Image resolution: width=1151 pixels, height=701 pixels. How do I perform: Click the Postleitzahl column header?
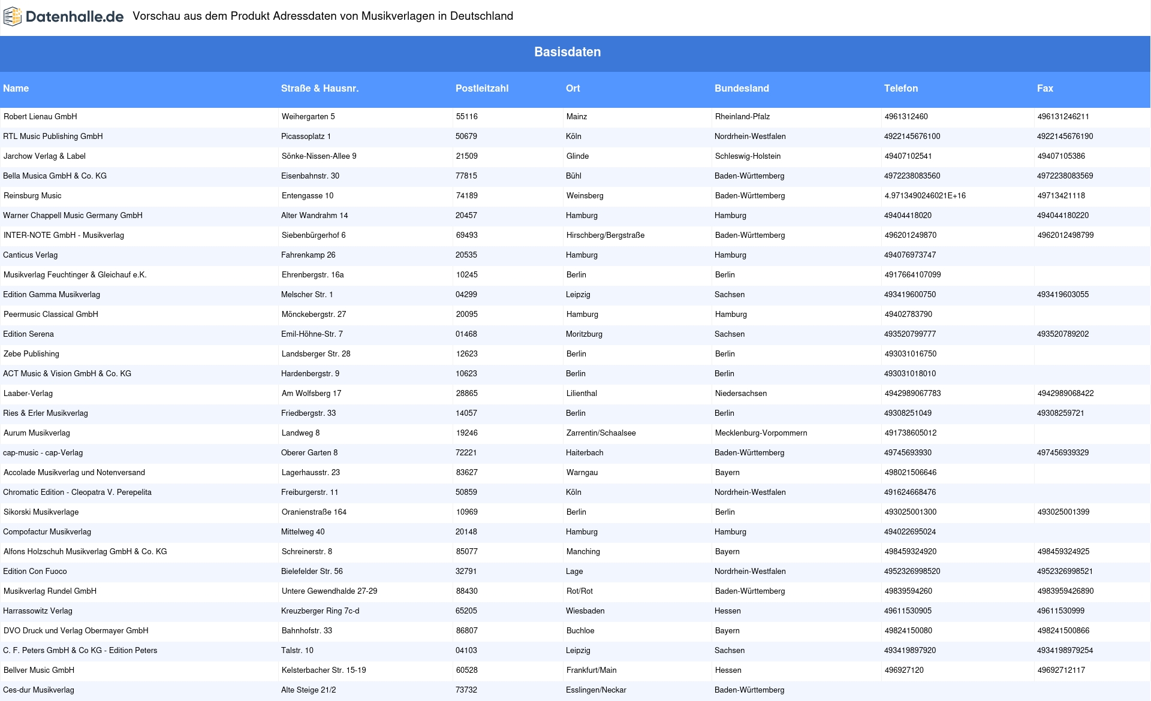pyautogui.click(x=482, y=88)
